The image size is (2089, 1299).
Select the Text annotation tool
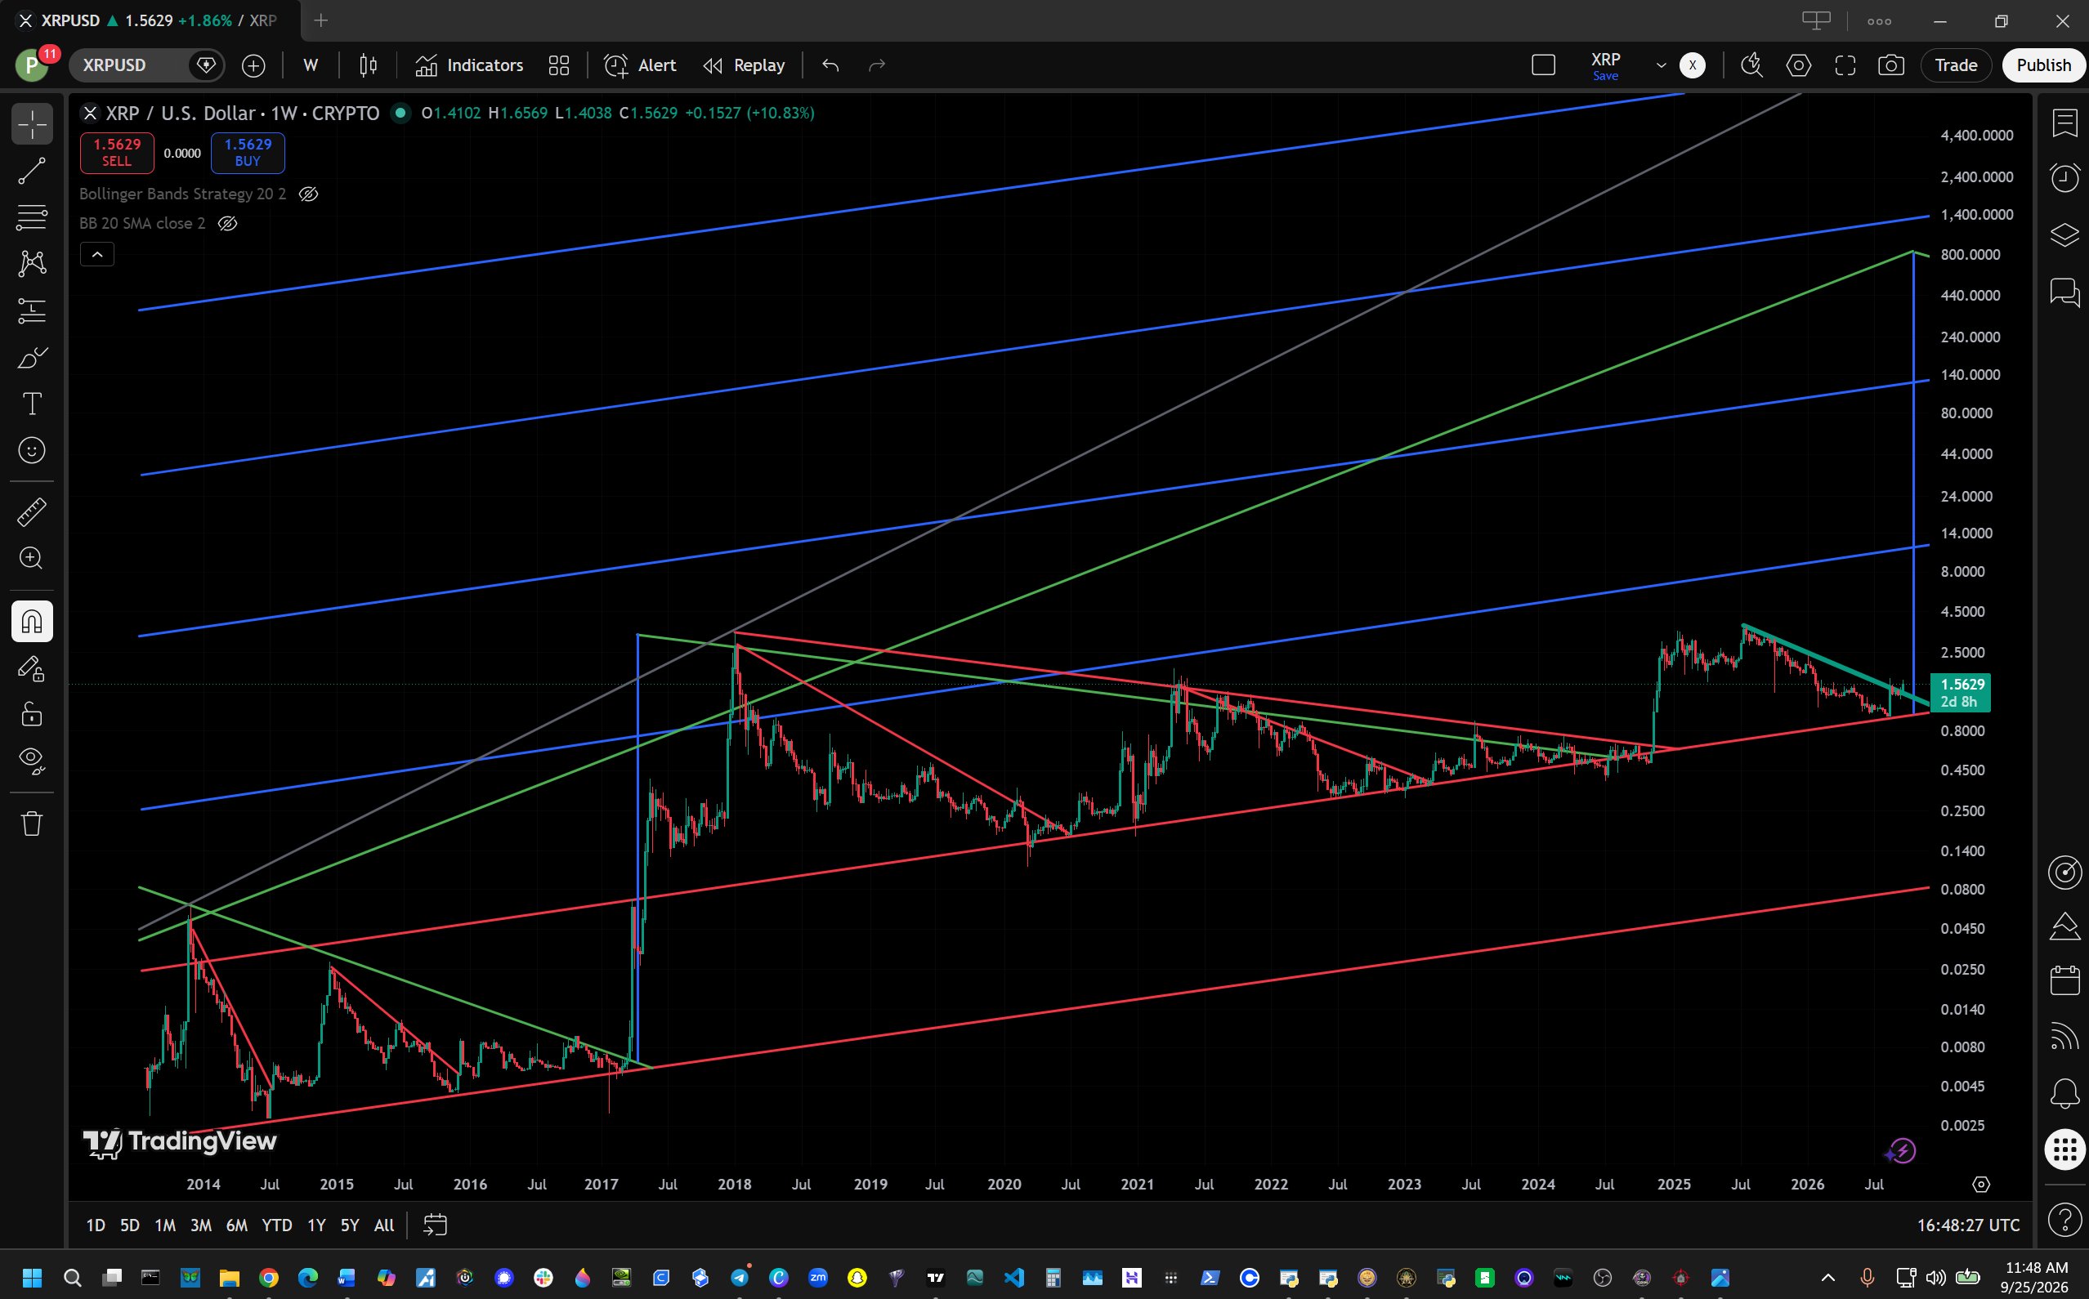(32, 404)
